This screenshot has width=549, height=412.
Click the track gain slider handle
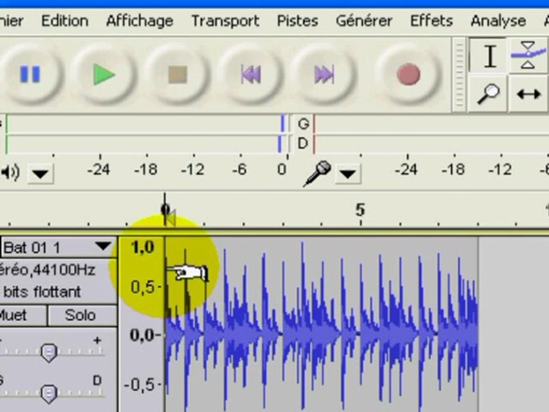[x=49, y=352]
